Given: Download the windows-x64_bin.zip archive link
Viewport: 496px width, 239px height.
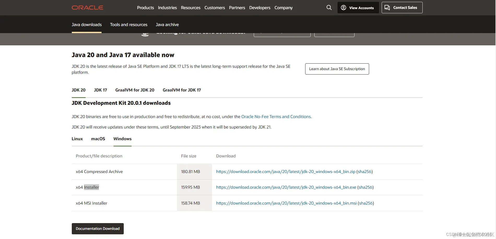Looking at the screenshot, I should 286,171.
